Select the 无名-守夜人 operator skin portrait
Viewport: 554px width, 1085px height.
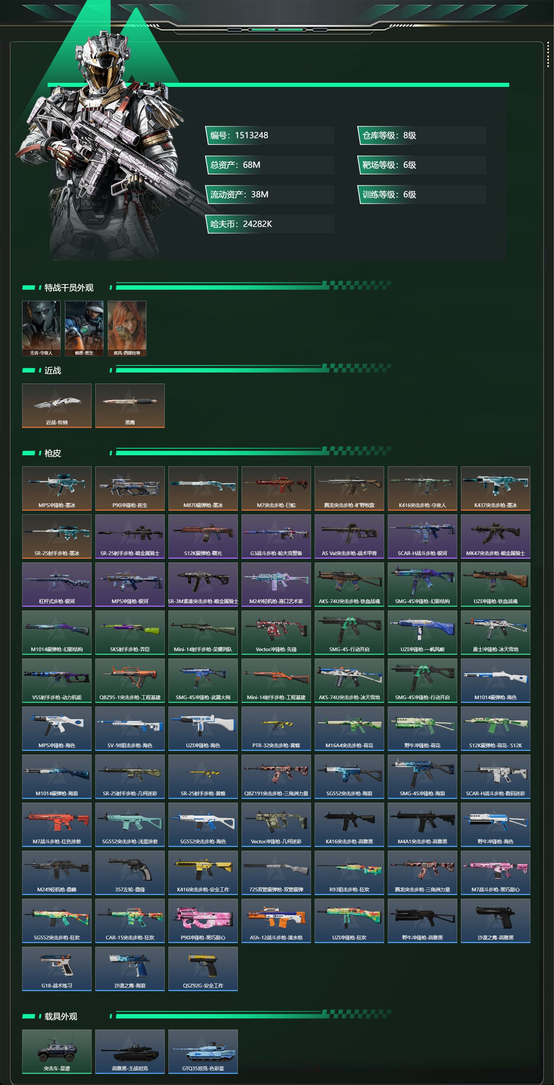point(41,329)
